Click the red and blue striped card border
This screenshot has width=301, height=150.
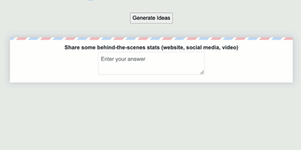point(151,39)
